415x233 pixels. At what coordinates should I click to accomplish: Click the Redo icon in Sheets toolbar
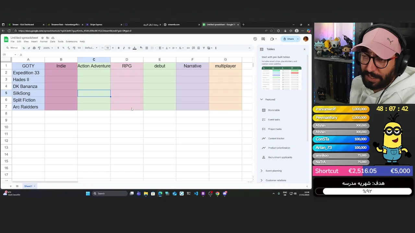tap(29, 48)
